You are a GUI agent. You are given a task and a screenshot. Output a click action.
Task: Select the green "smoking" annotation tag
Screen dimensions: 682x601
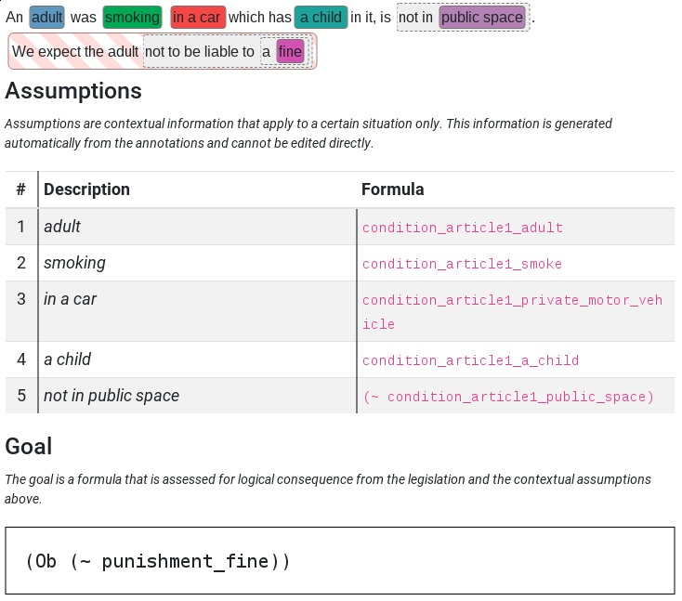tap(132, 17)
